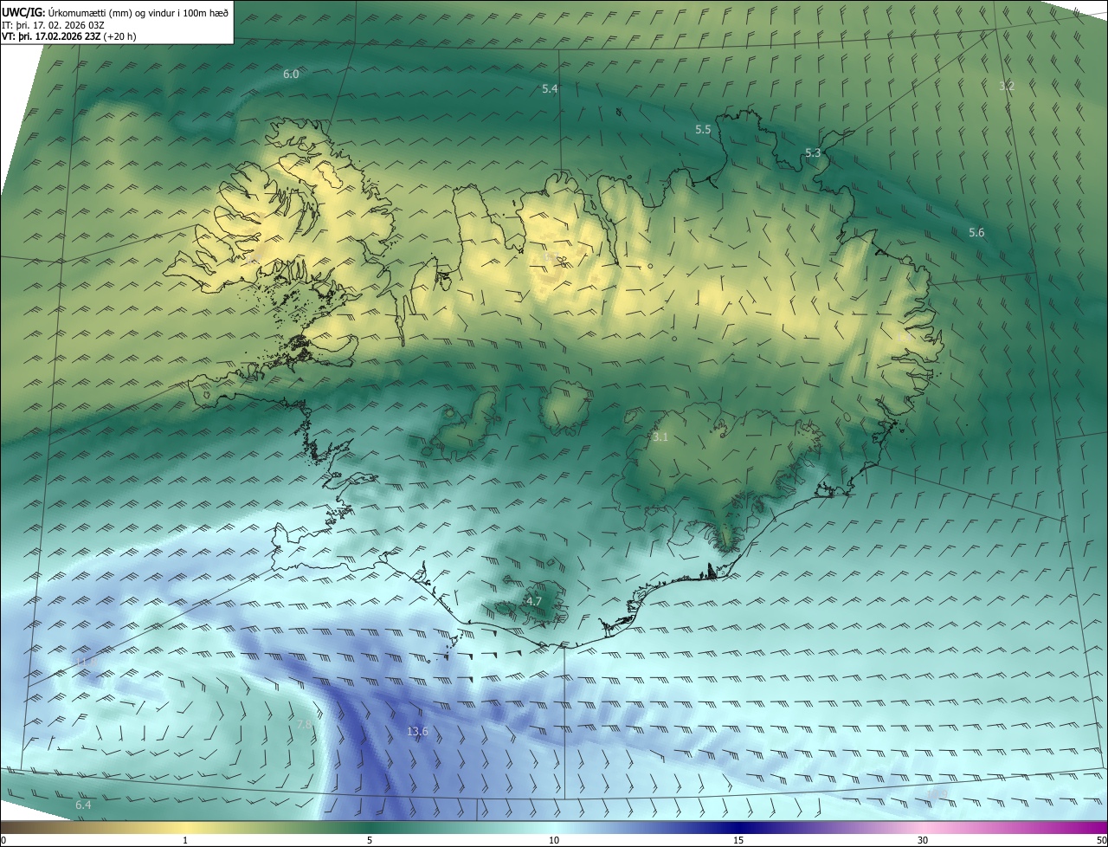Screen dimensions: 1108x847
Task: Click the 0 tick on the color scale
Action: (x=3, y=840)
